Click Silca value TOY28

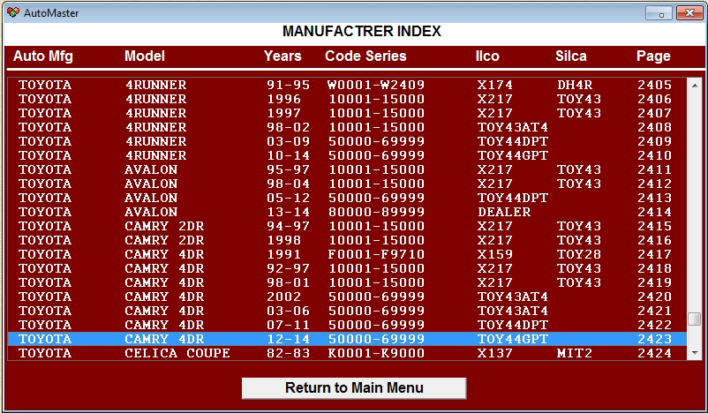(579, 254)
